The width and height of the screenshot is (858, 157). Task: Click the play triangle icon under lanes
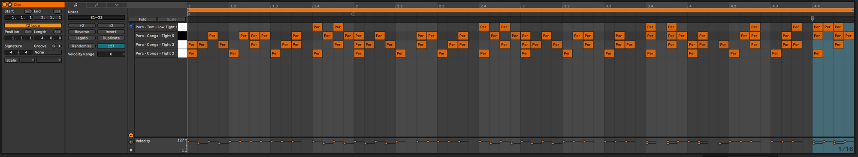click(x=131, y=150)
